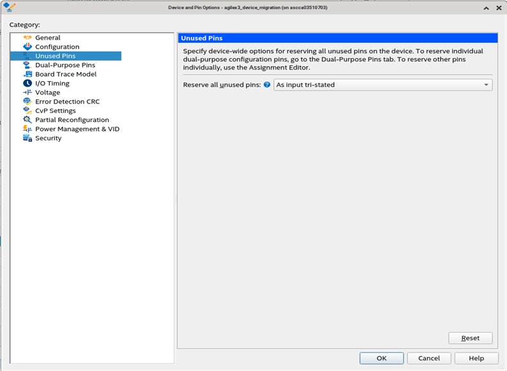Click the Cancel button

(428, 358)
